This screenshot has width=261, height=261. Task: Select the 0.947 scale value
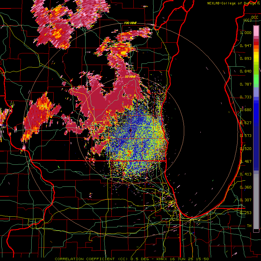[246, 46]
